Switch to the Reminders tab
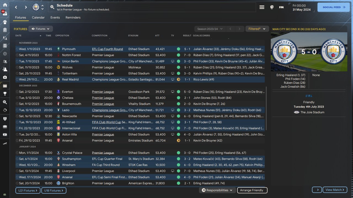The height and width of the screenshot is (198, 353). coord(73,17)
